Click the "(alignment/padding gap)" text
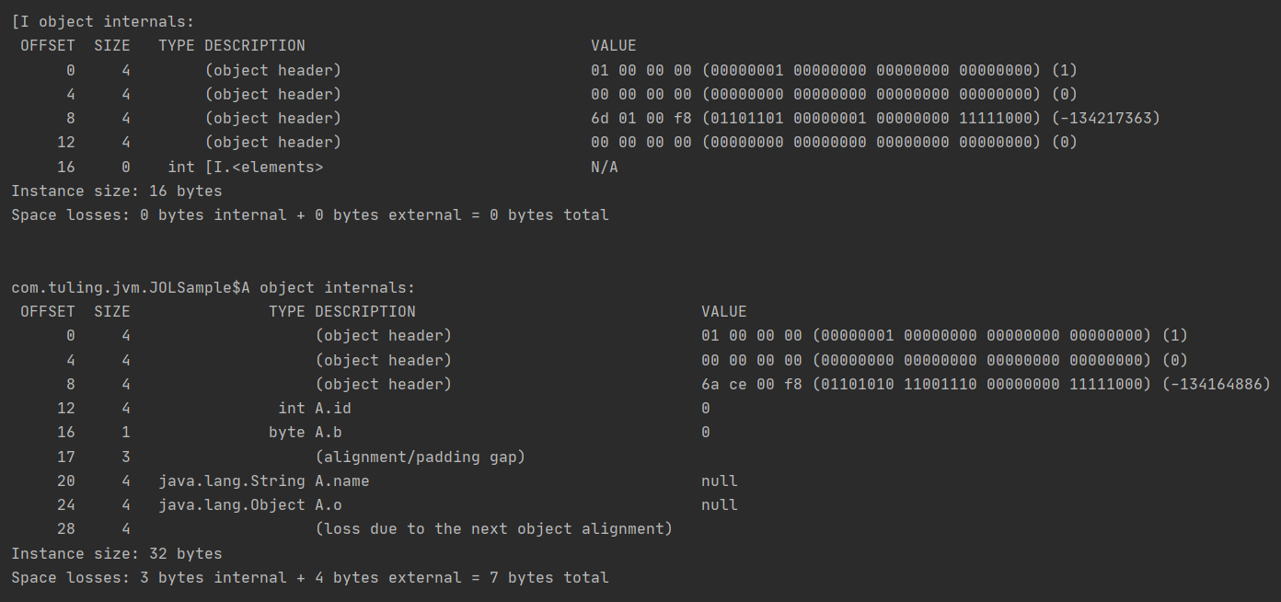The image size is (1281, 602). click(420, 457)
